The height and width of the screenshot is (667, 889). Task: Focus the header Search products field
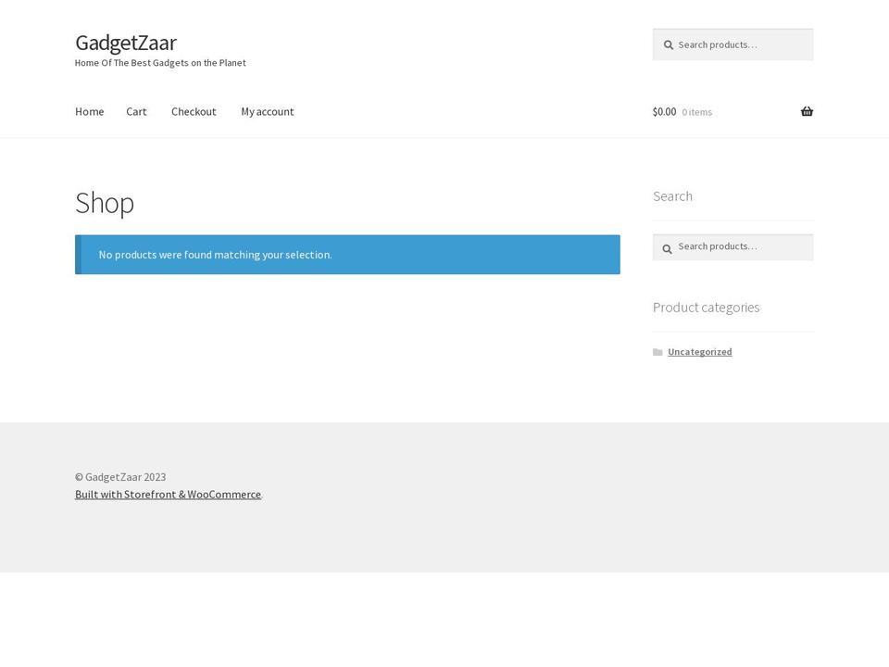(732, 44)
